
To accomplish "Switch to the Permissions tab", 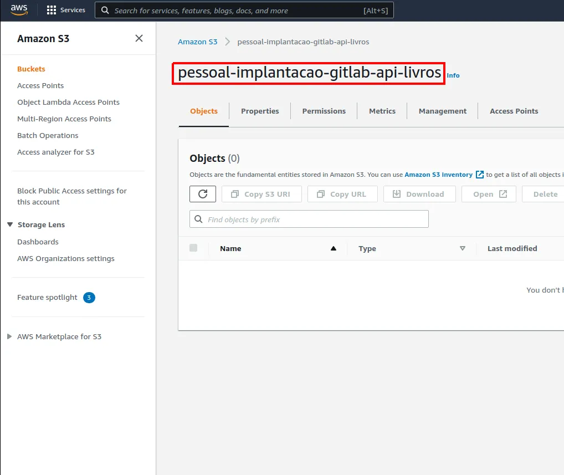I will tap(324, 111).
